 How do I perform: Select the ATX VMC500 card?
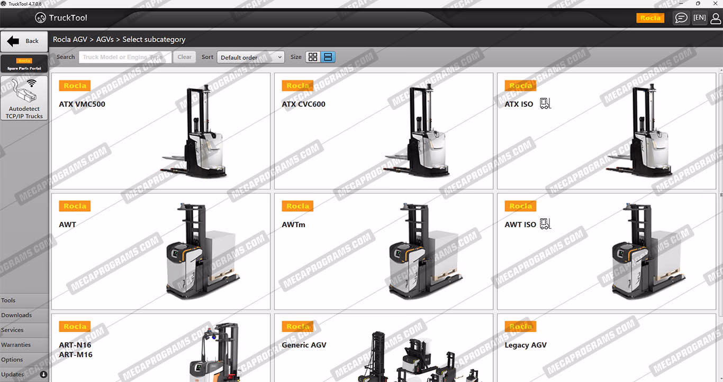click(x=161, y=131)
